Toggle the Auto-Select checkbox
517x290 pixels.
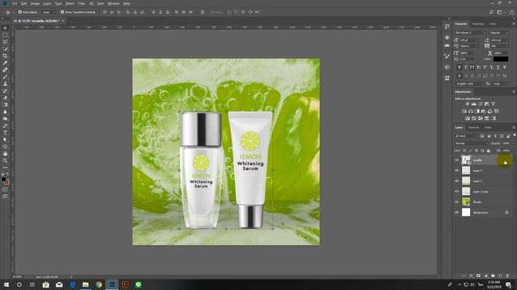(20, 12)
